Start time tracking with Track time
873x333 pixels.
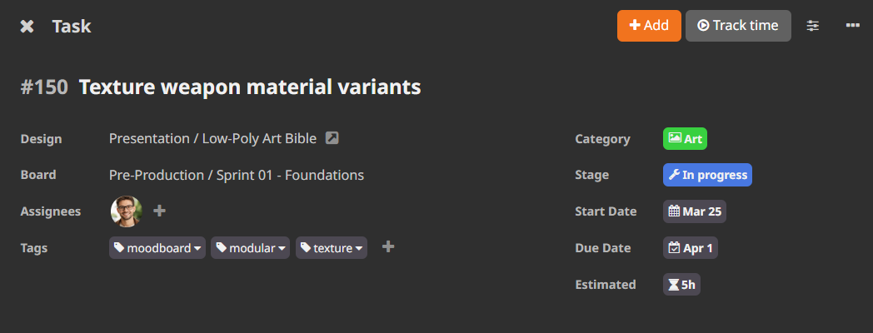coord(737,26)
